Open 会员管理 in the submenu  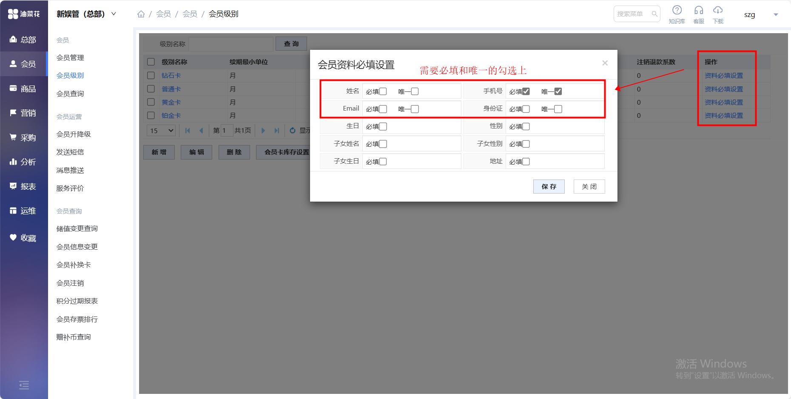pyautogui.click(x=70, y=57)
